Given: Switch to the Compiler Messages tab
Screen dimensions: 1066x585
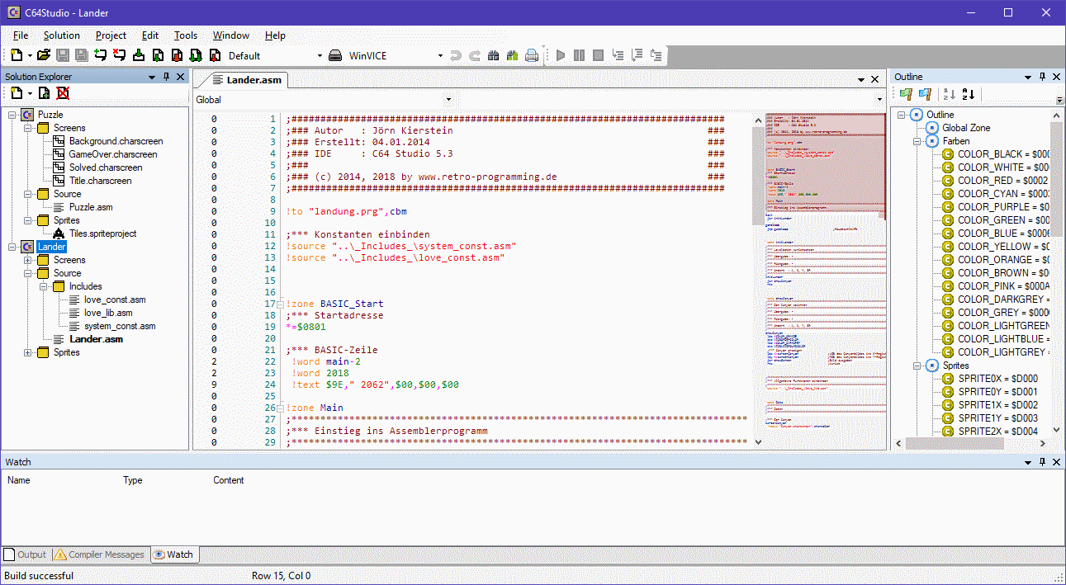Looking at the screenshot, I should [99, 554].
